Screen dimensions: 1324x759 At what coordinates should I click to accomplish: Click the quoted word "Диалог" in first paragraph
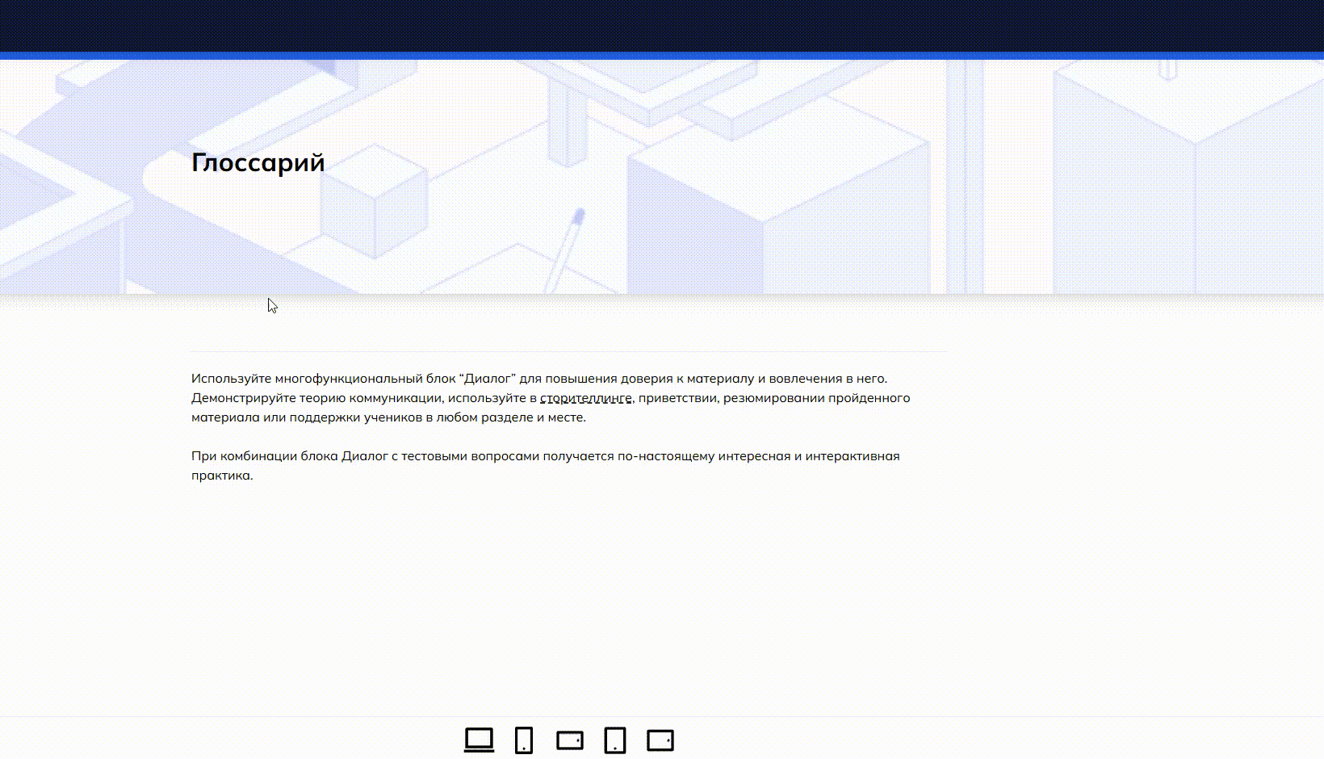(x=488, y=379)
